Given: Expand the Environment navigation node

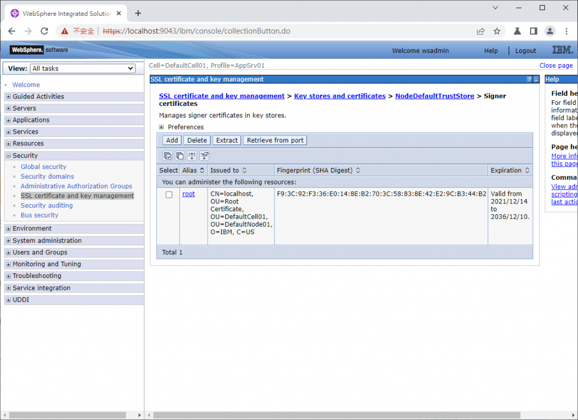Looking at the screenshot, I should (8, 228).
